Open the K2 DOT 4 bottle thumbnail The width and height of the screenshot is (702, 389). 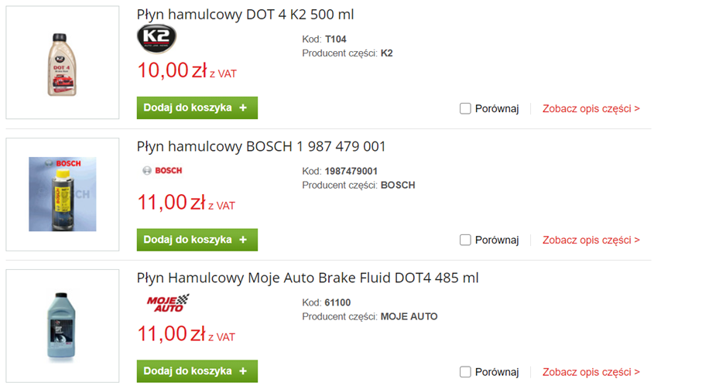(x=62, y=63)
